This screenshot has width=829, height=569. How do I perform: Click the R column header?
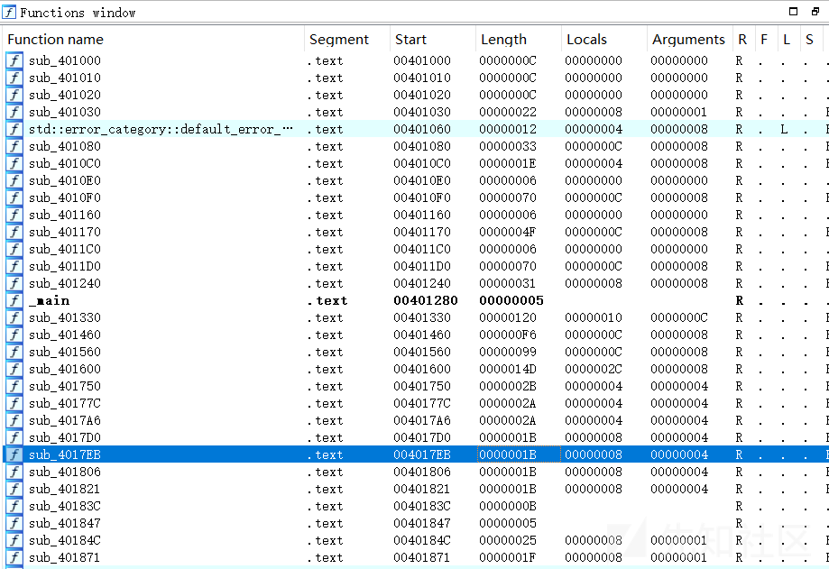point(742,39)
